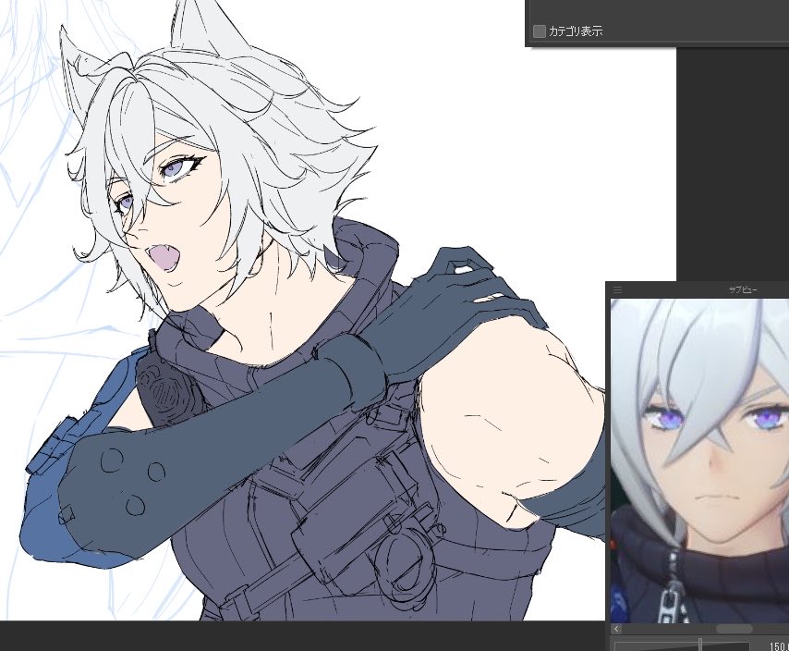789x651 pixels.
Task: Click the sub view zoom slider handle
Action: point(700,645)
